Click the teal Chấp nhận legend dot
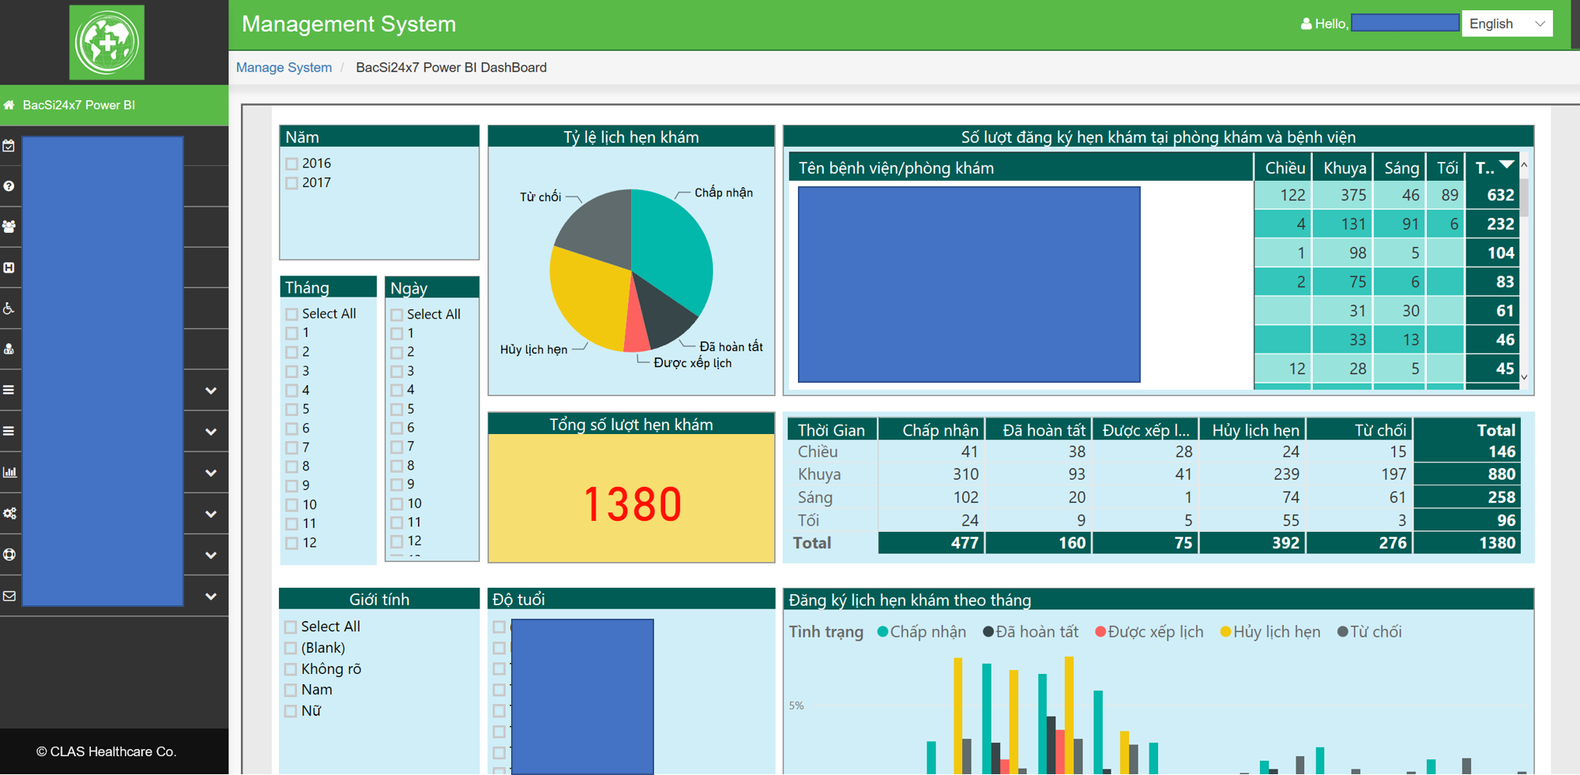1580x775 pixels. pos(883,631)
